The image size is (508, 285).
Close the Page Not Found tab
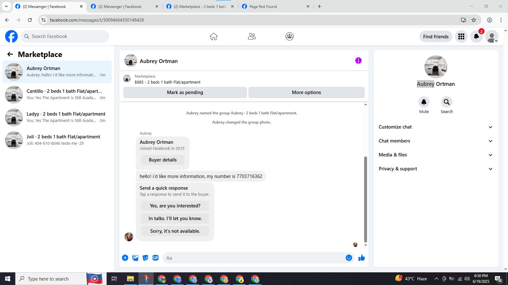(x=308, y=6)
